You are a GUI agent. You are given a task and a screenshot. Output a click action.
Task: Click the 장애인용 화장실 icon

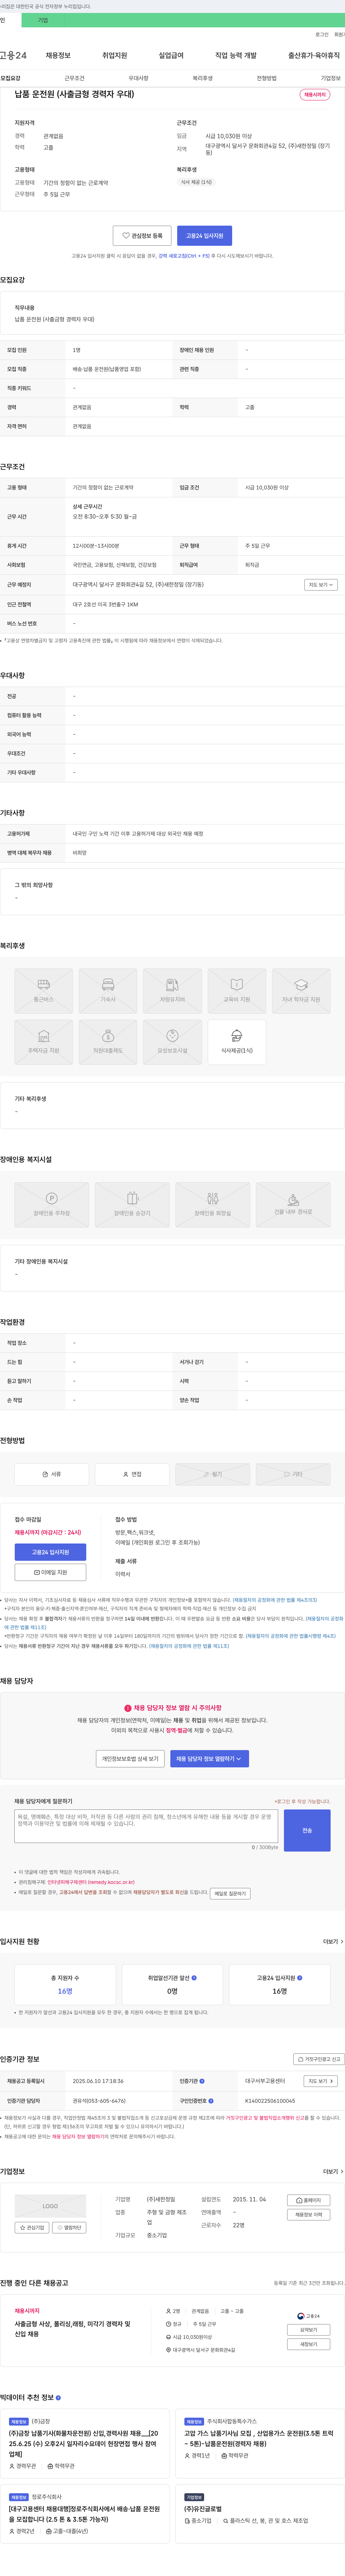(213, 1204)
